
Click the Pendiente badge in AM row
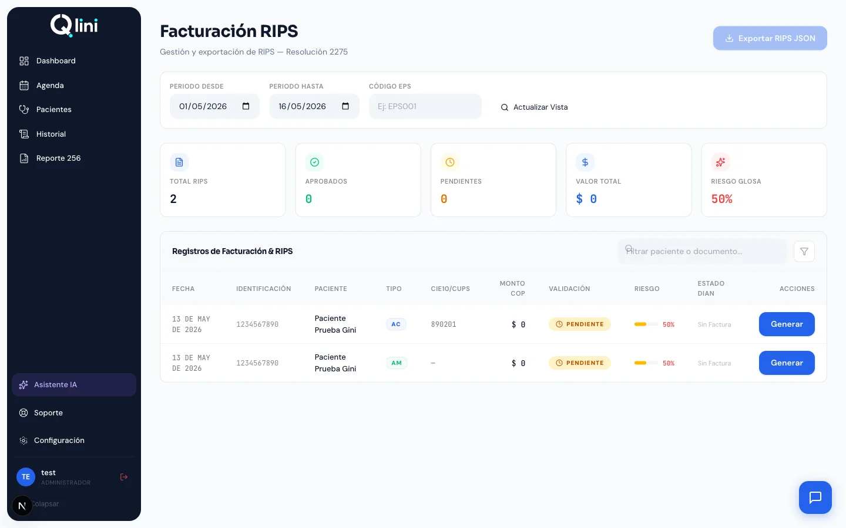580,363
